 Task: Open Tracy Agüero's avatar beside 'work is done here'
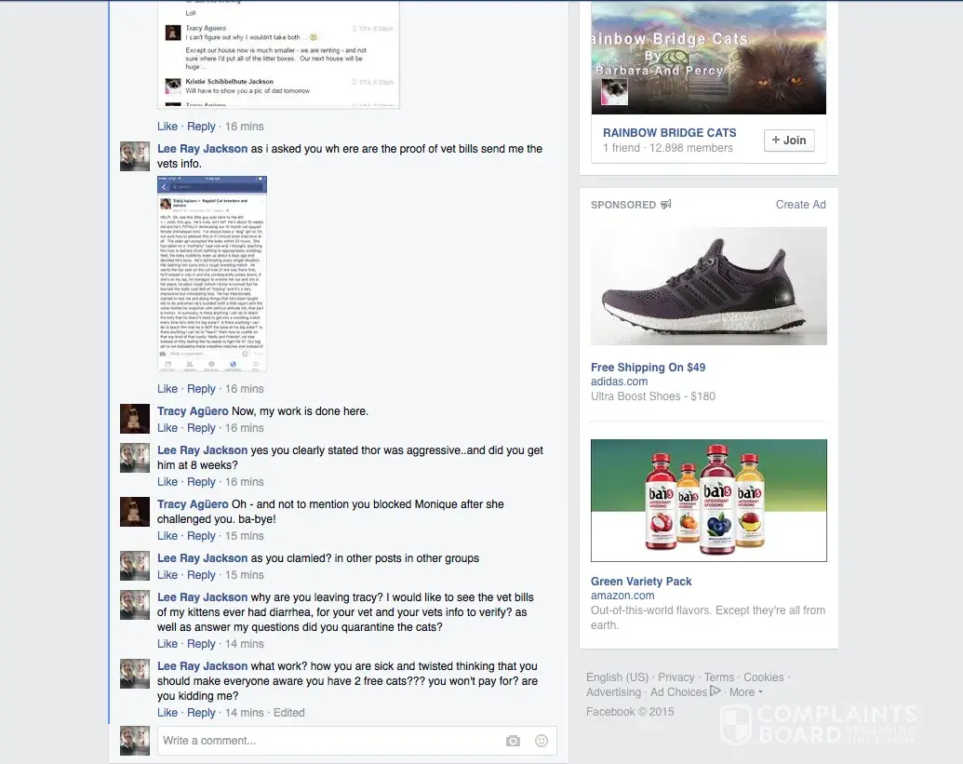pyautogui.click(x=135, y=419)
